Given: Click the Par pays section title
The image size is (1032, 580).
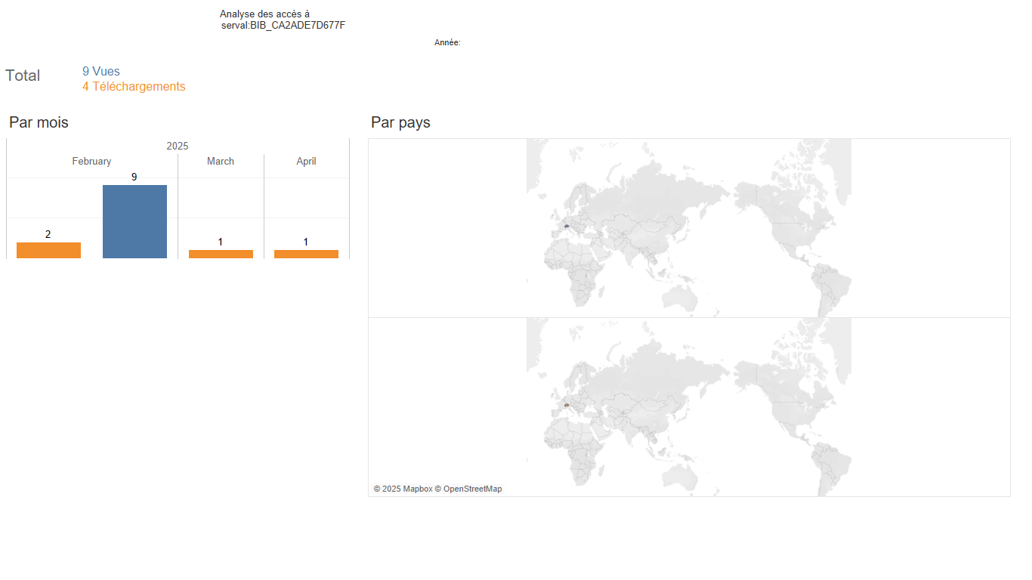Looking at the screenshot, I should [x=400, y=122].
